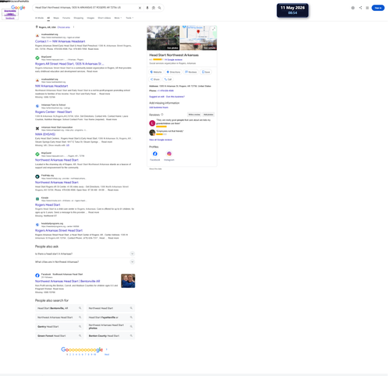Switch to the Shopping tab
Viewport: 390px width, 376px height.
(79, 18)
